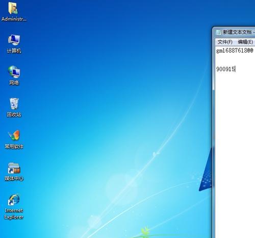Open the 编辑(E) menu in Notepad
This screenshot has height=238, width=255.
[x=245, y=42]
